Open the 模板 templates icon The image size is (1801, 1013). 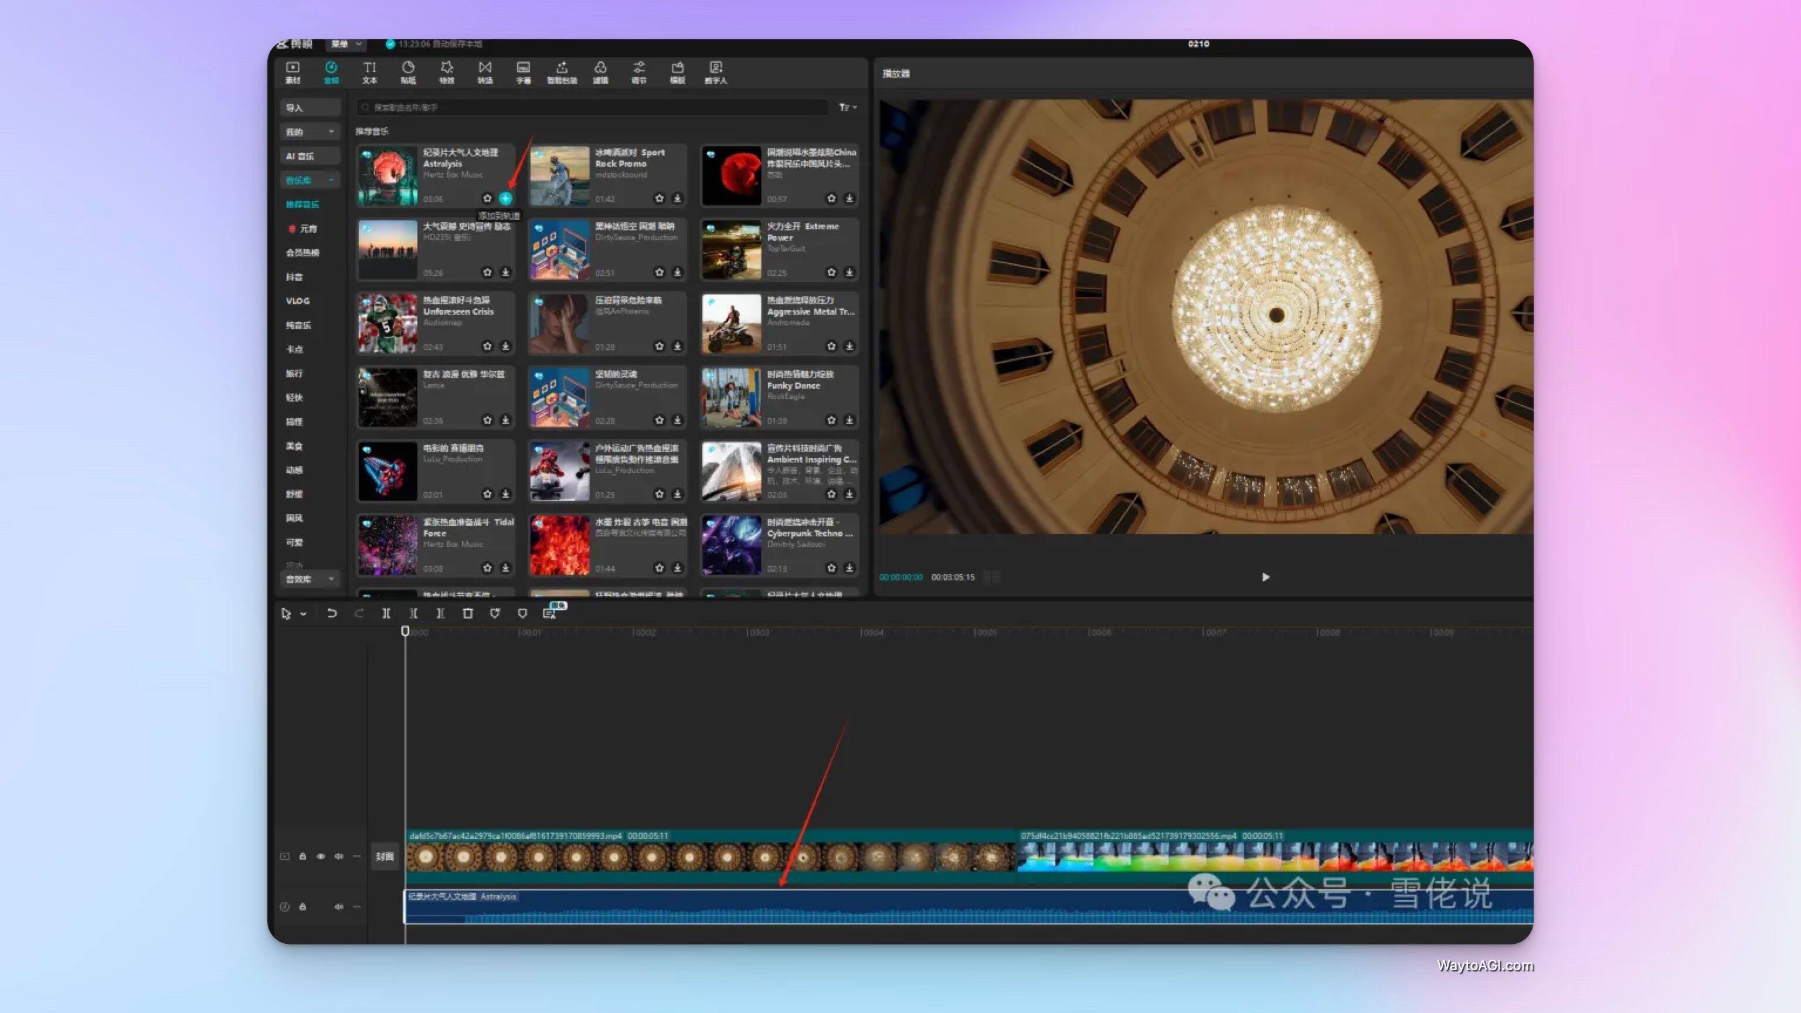point(677,72)
